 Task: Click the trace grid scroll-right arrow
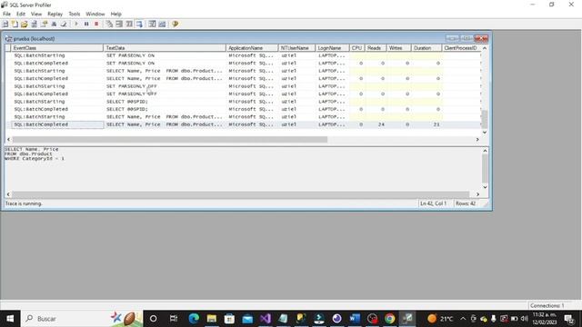pyautogui.click(x=477, y=140)
